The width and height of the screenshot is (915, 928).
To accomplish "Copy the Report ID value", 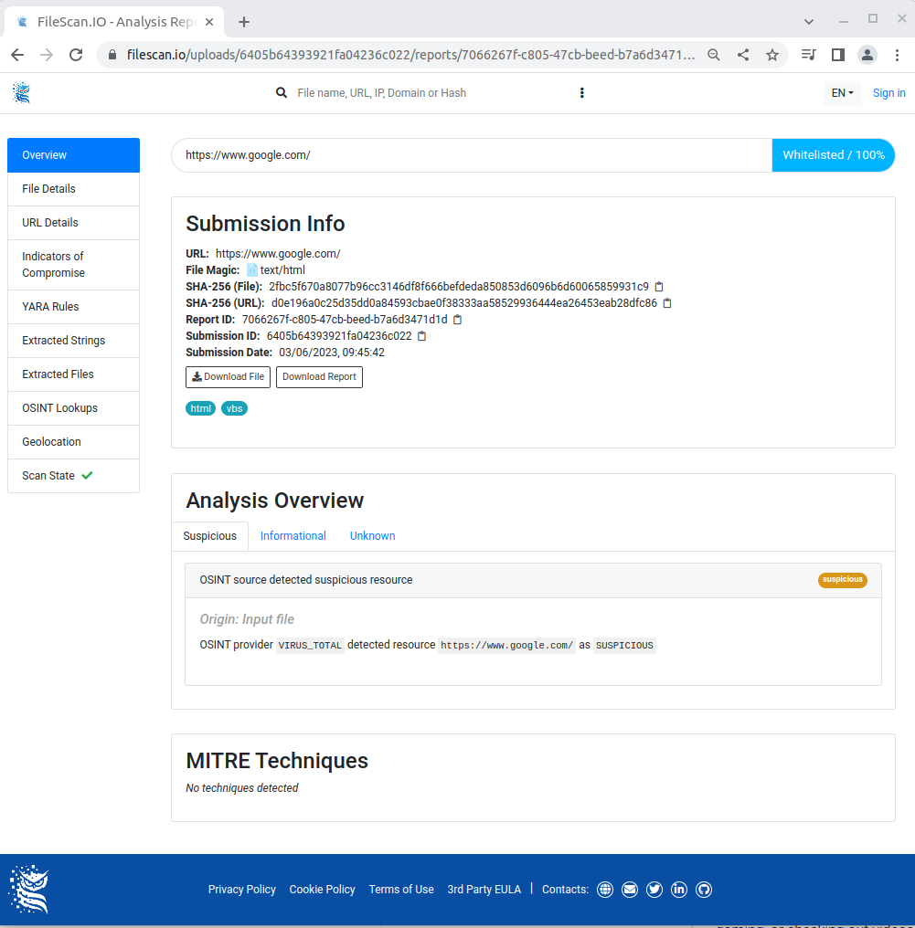I will [457, 320].
